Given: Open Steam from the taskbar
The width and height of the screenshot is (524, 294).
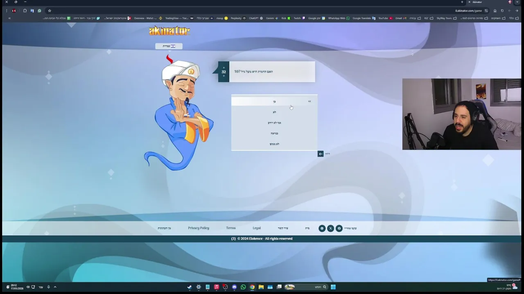Looking at the screenshot, I should tap(190, 287).
